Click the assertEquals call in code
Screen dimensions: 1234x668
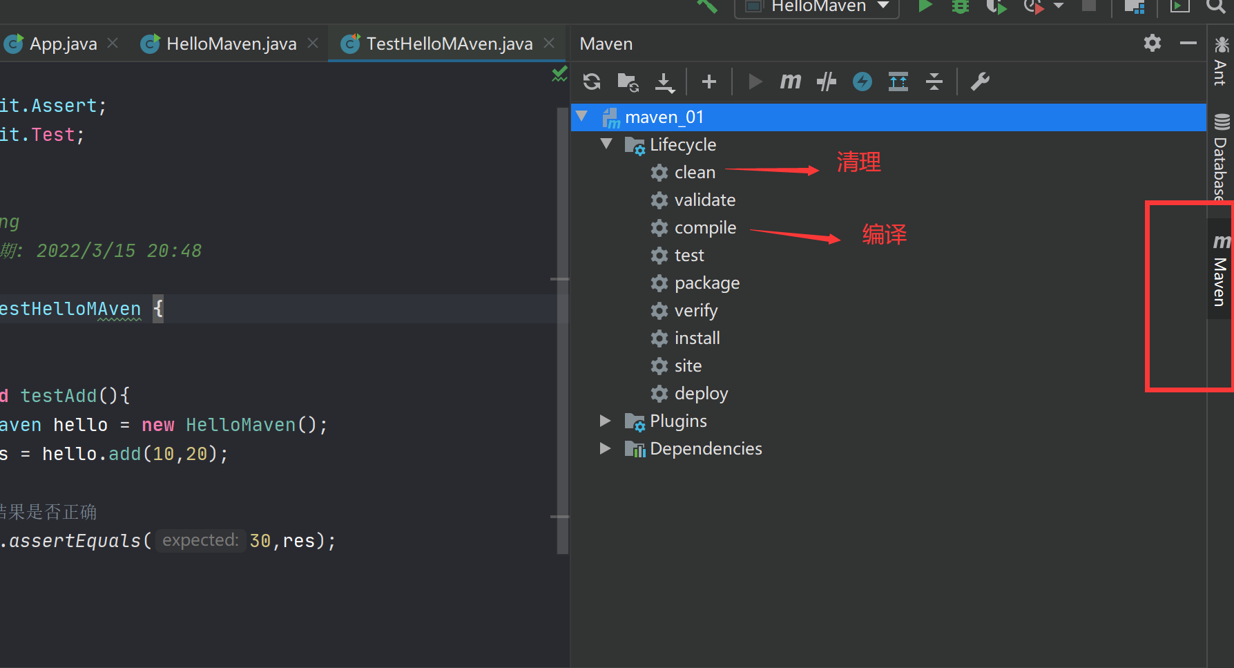click(75, 541)
